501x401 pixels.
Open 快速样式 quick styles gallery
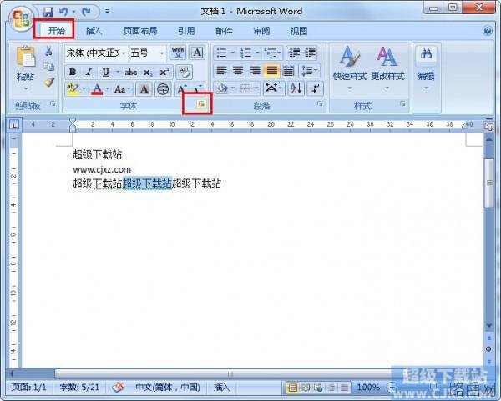click(x=350, y=68)
